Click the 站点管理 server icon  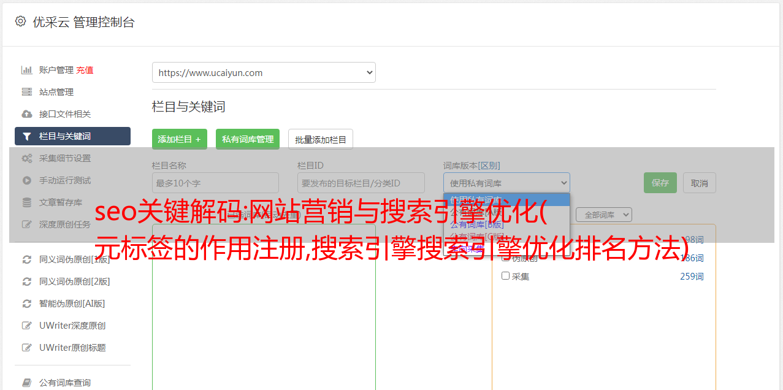pos(27,92)
